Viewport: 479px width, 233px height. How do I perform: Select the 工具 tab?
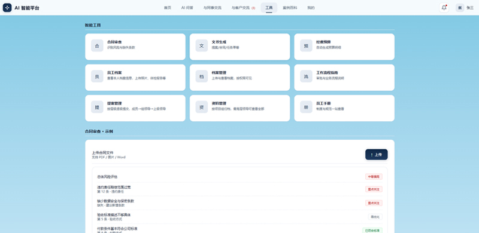pos(269,8)
